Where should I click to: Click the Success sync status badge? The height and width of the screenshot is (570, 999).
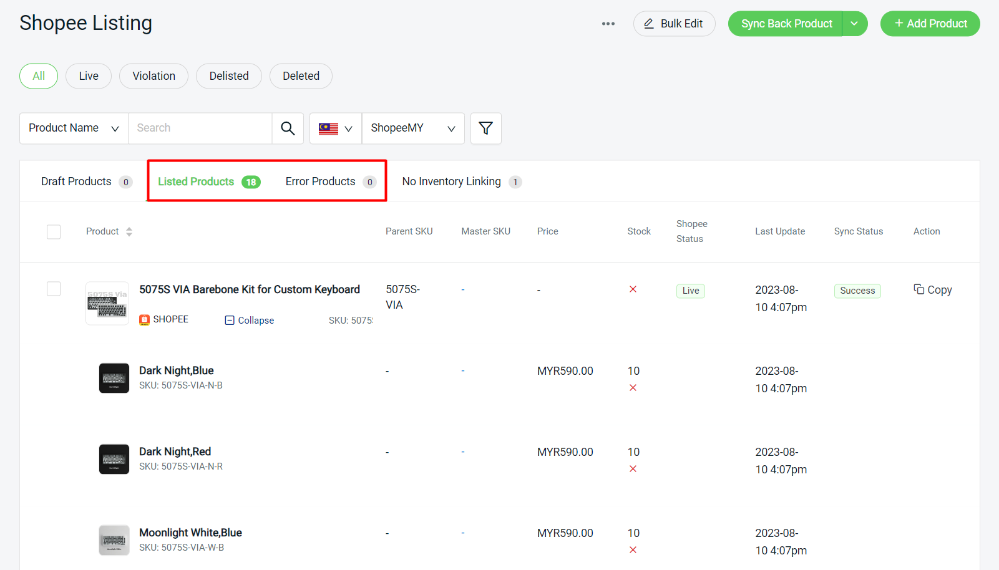point(857,291)
